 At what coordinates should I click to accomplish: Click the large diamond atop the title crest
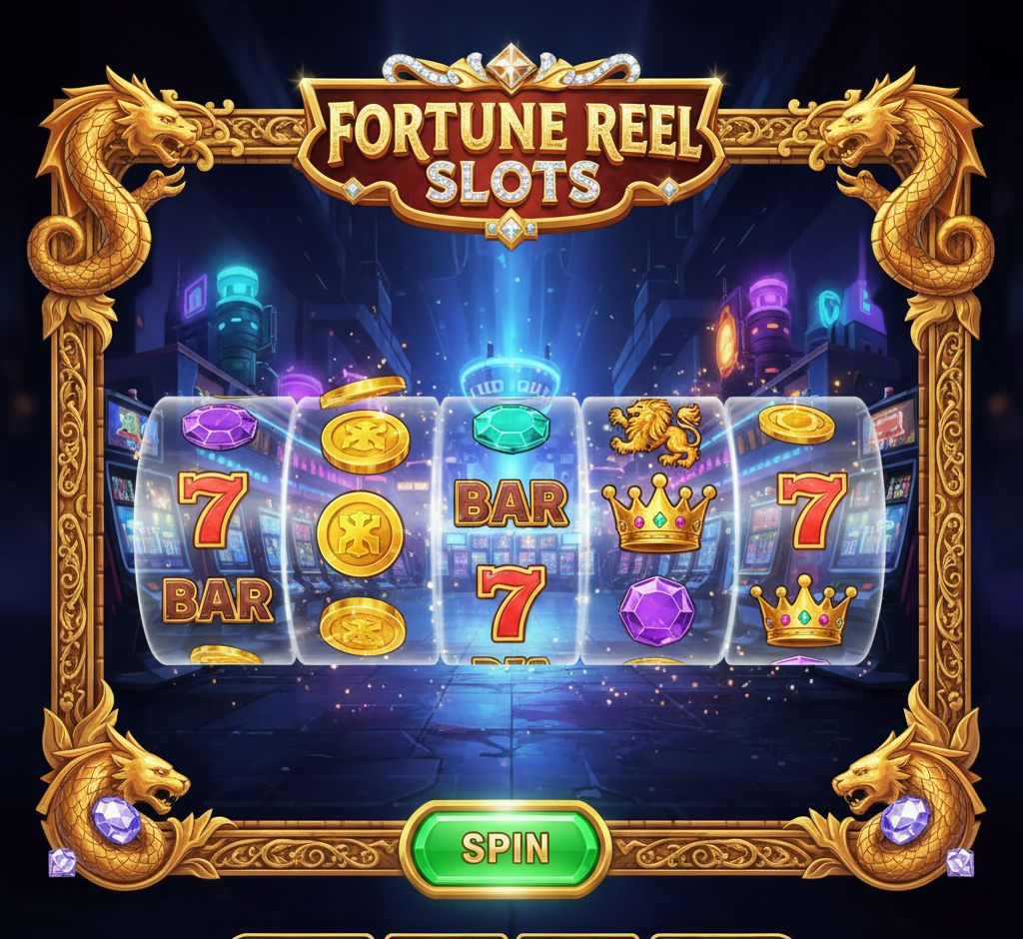click(x=511, y=66)
